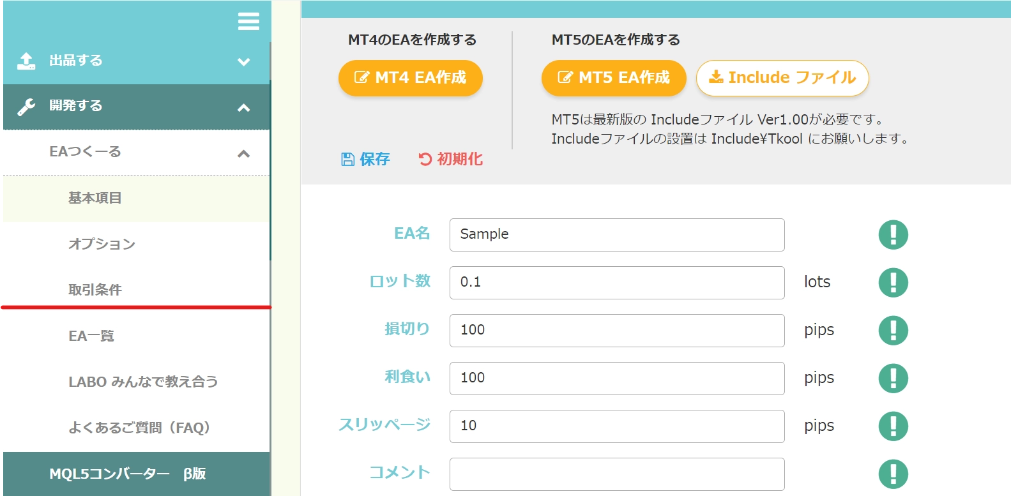This screenshot has width=1011, height=496.
Task: Click the wrench icon beside 開発する
Action: point(26,107)
